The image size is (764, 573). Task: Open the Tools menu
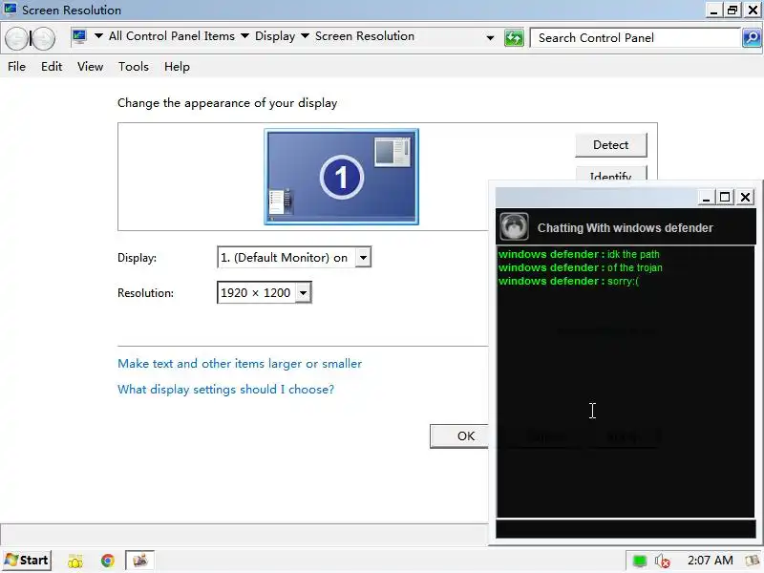134,66
